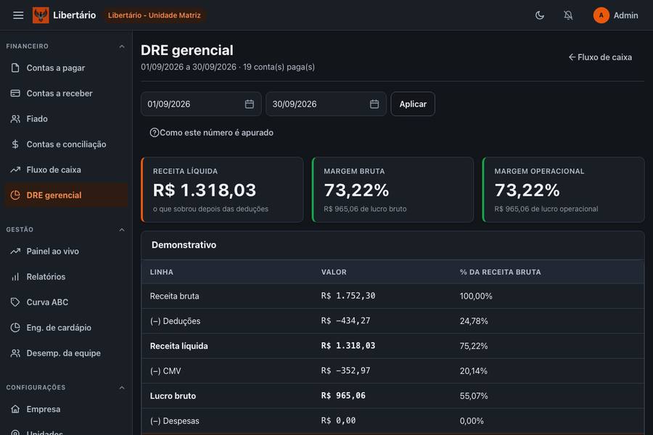Select the (–) CMV row label
The height and width of the screenshot is (435, 653).
point(165,371)
